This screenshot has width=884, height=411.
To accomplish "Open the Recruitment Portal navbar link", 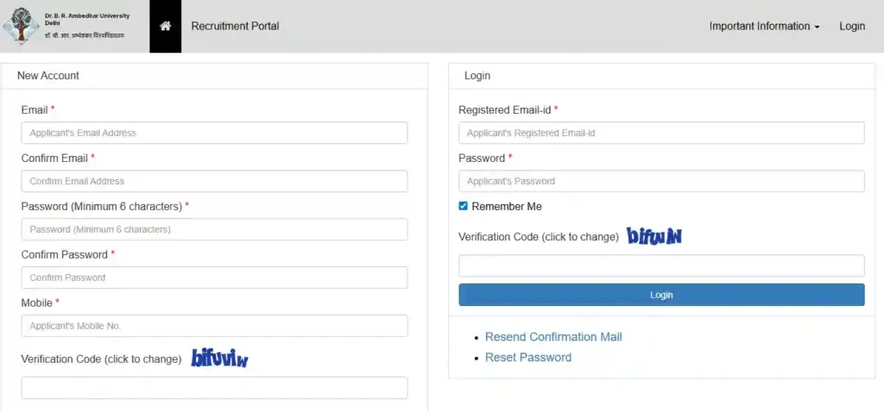I will pos(235,26).
